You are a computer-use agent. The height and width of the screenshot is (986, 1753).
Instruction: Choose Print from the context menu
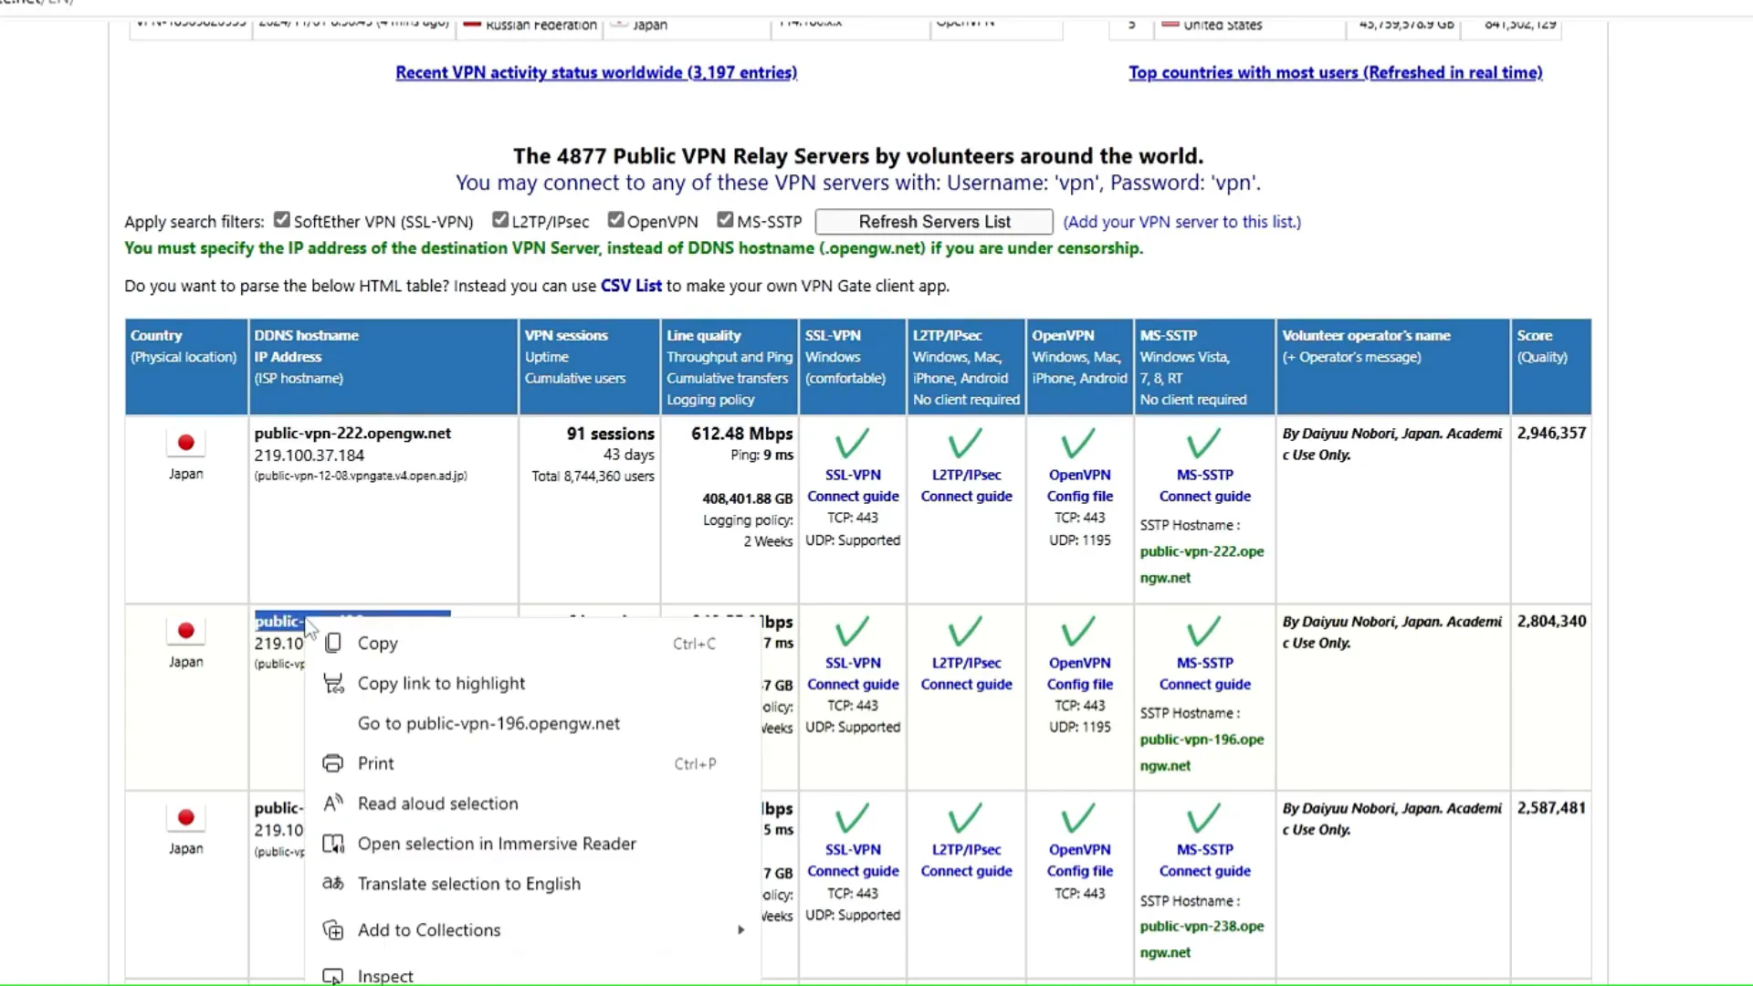[x=533, y=764]
